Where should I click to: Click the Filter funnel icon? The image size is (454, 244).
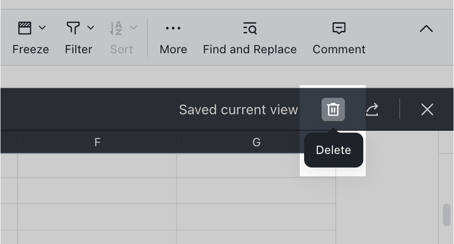(x=73, y=28)
